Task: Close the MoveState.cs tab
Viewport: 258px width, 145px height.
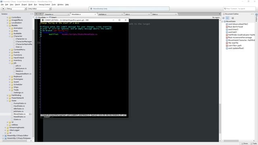Action: (95, 14)
